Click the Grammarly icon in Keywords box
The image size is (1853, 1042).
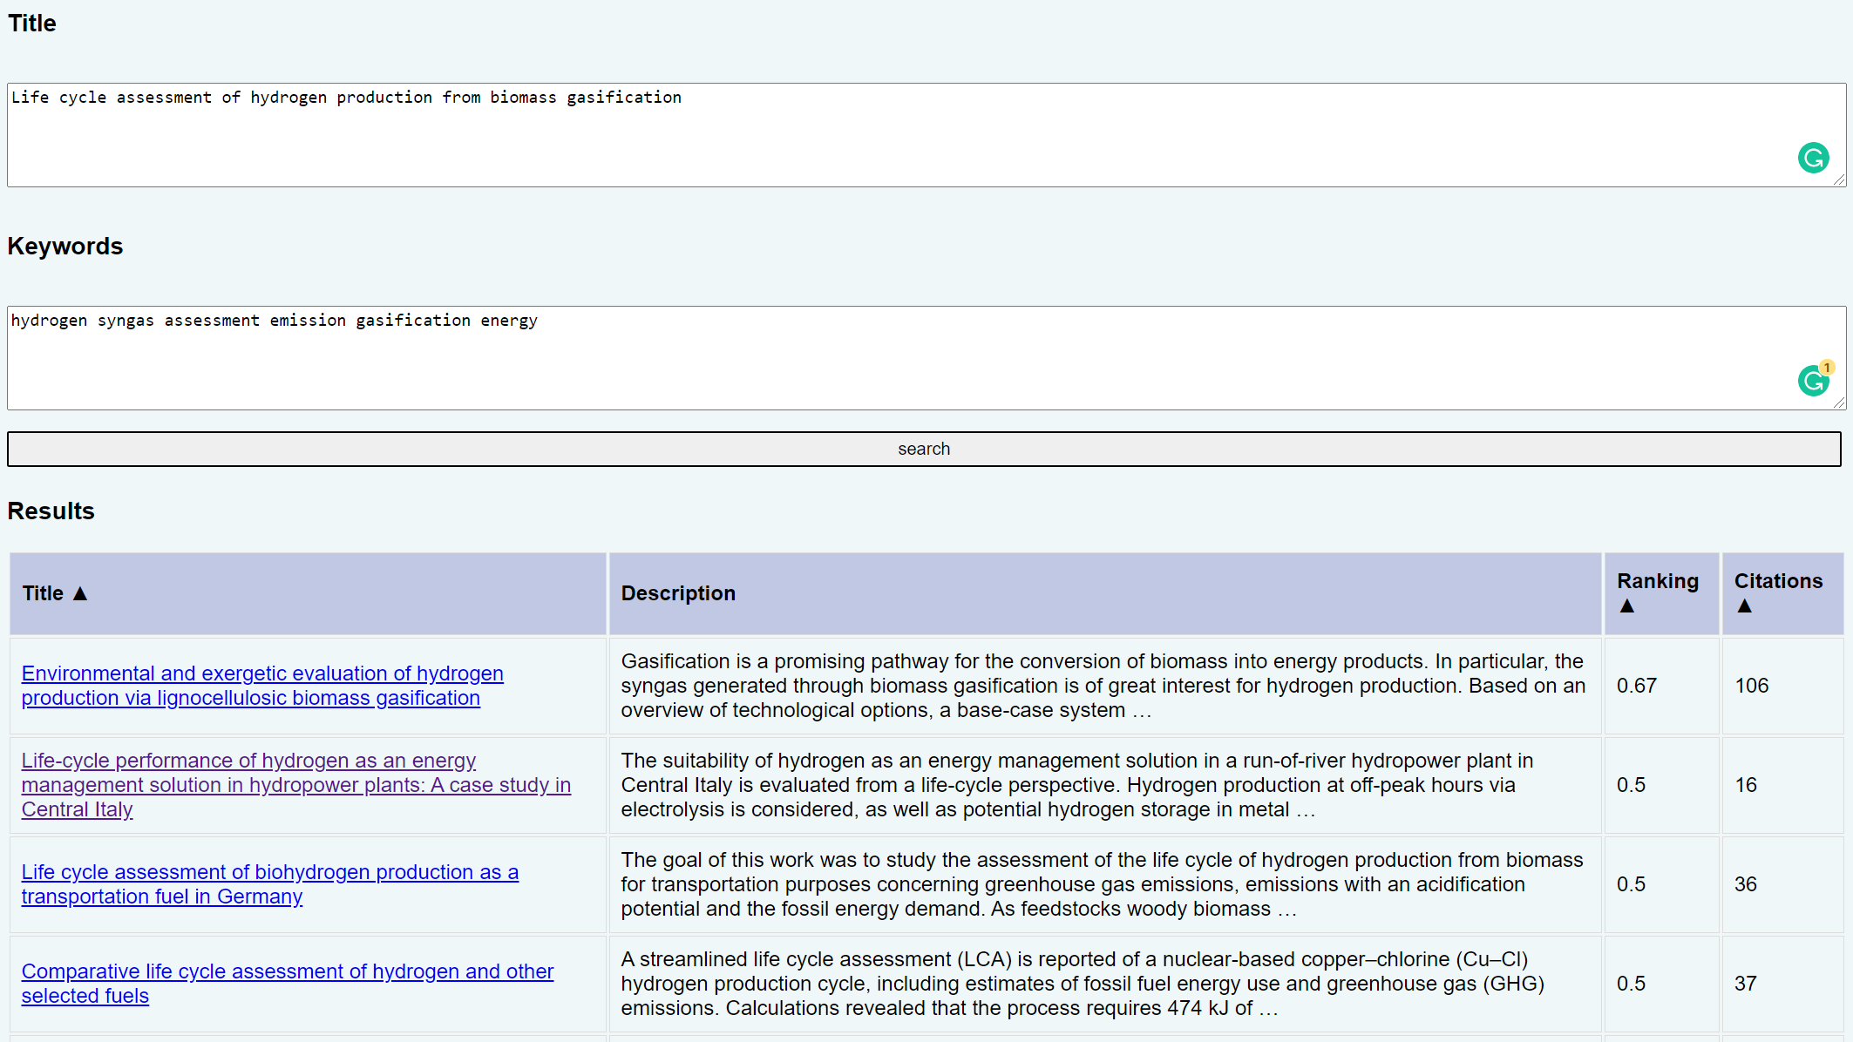point(1813,381)
